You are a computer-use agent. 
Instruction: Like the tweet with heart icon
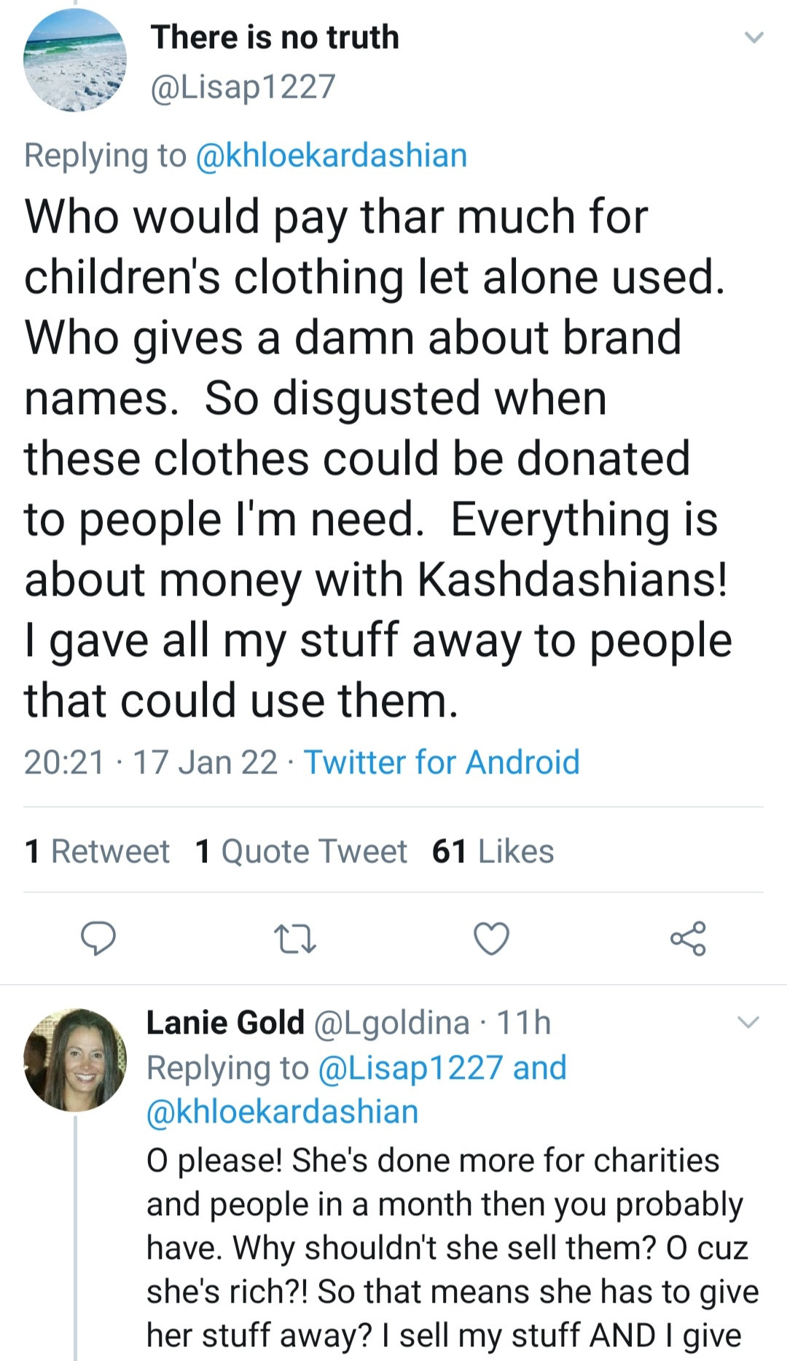coord(492,939)
